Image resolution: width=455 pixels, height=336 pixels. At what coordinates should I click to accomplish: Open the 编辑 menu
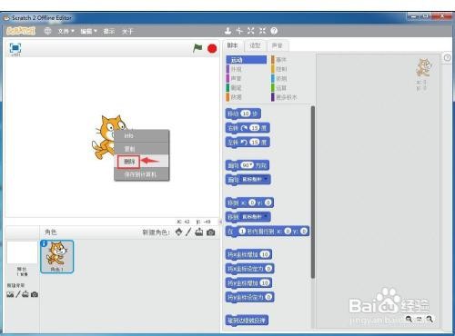point(88,31)
